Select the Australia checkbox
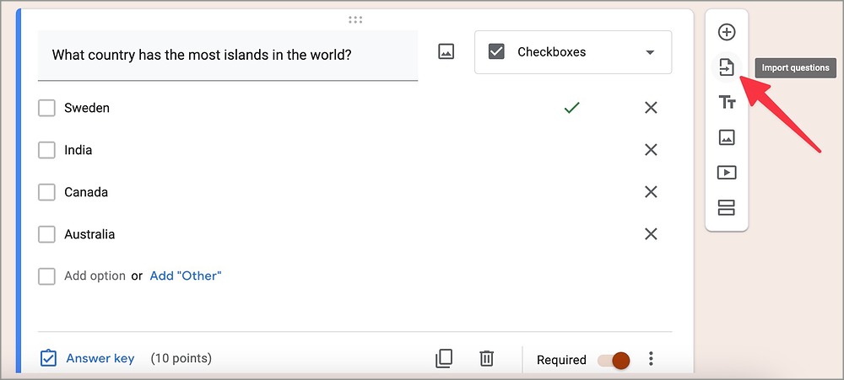This screenshot has width=844, height=380. 47,234
